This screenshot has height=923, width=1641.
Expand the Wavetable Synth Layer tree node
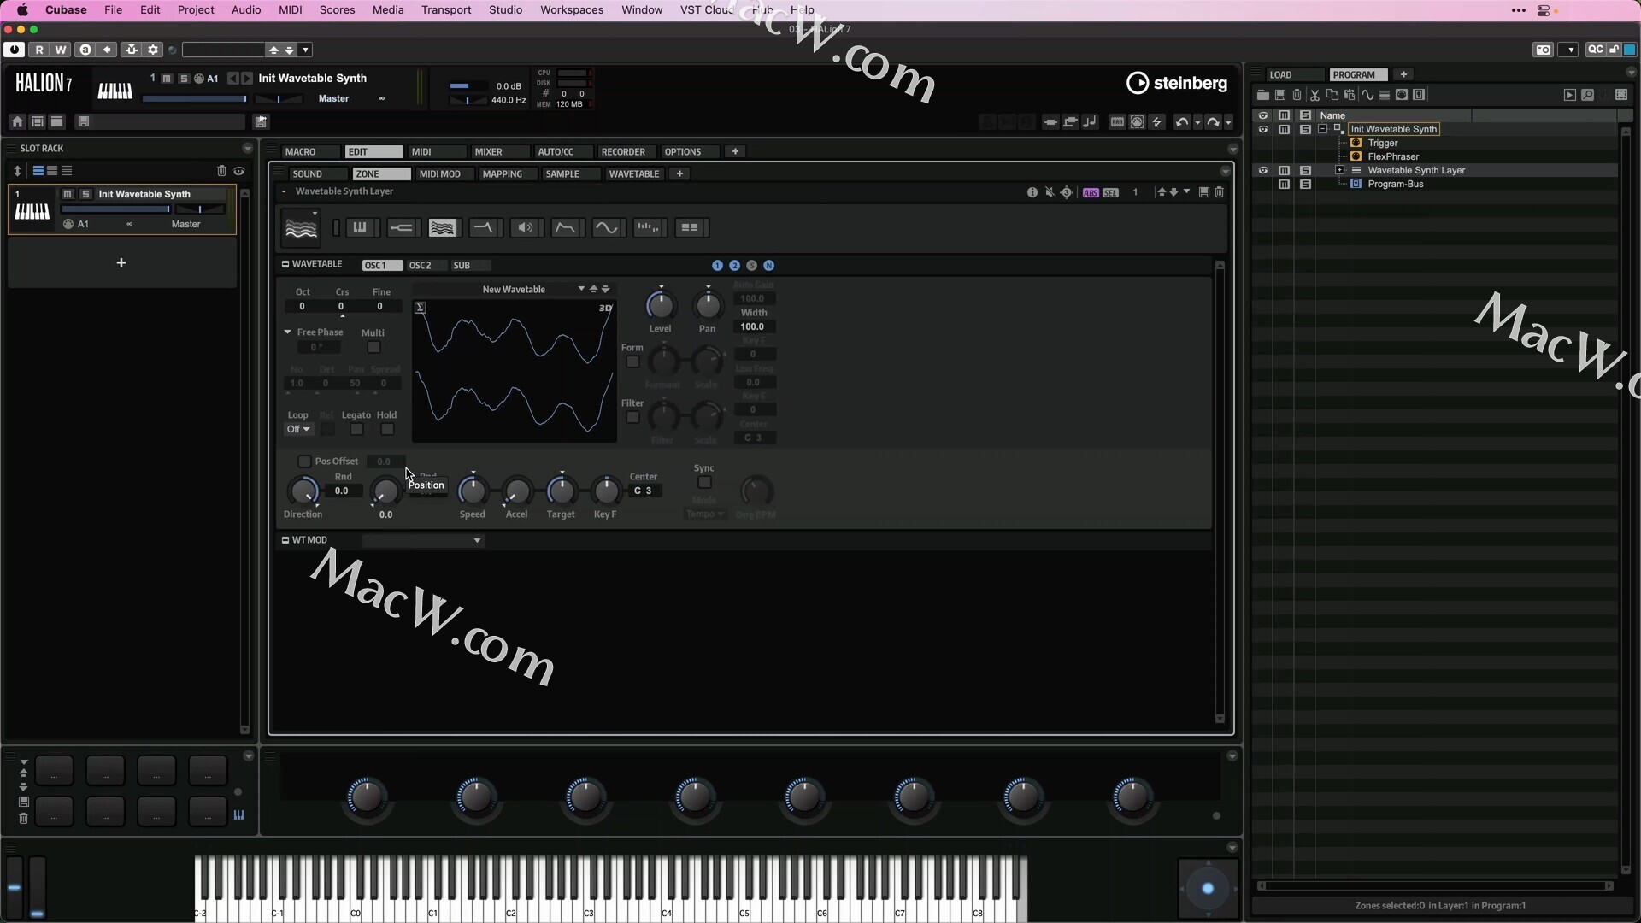(x=1339, y=170)
